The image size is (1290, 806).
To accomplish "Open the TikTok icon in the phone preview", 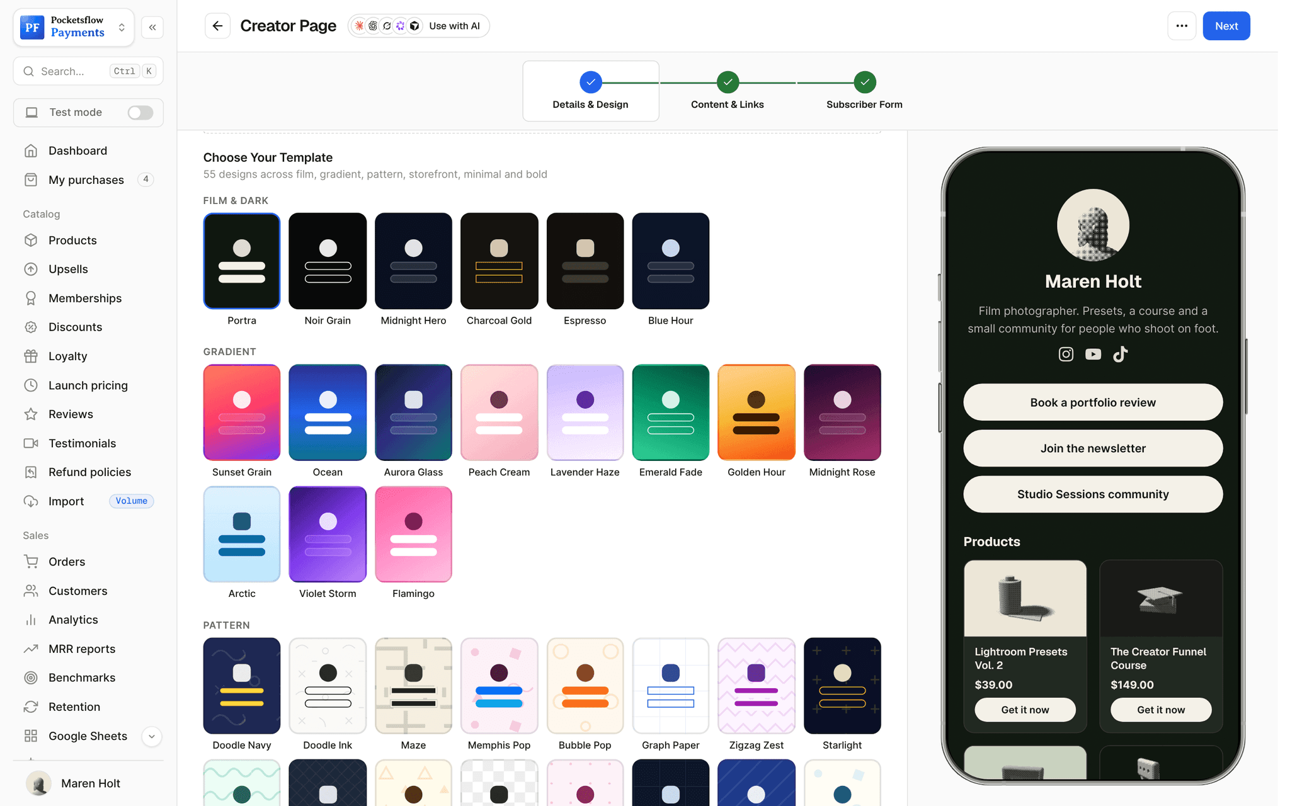I will [1120, 354].
